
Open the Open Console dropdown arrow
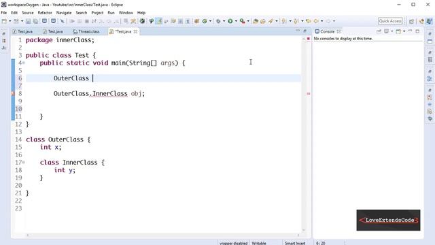tap(404, 31)
